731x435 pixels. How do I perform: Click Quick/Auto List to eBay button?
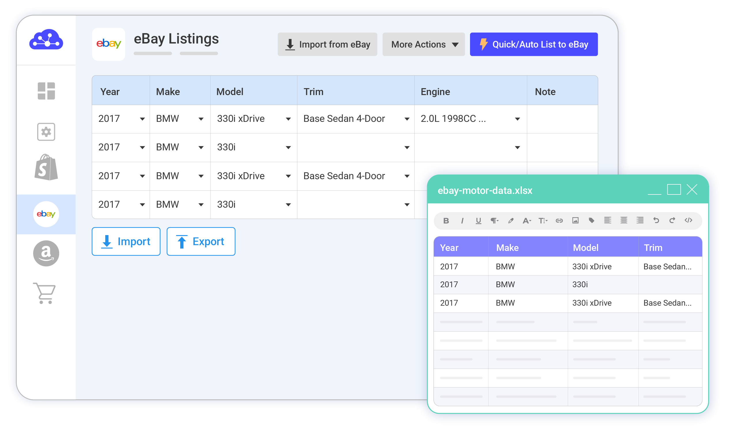[534, 45]
